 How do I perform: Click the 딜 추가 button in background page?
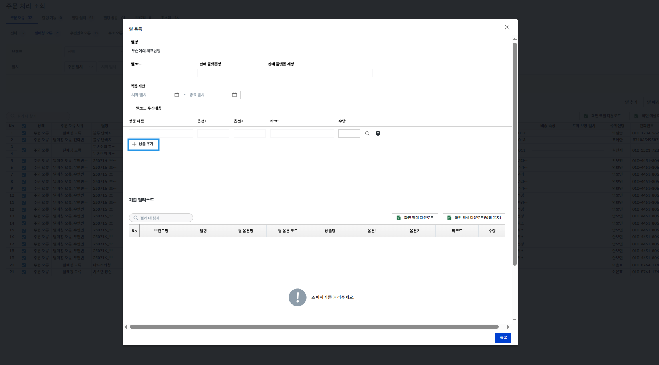tap(631, 102)
